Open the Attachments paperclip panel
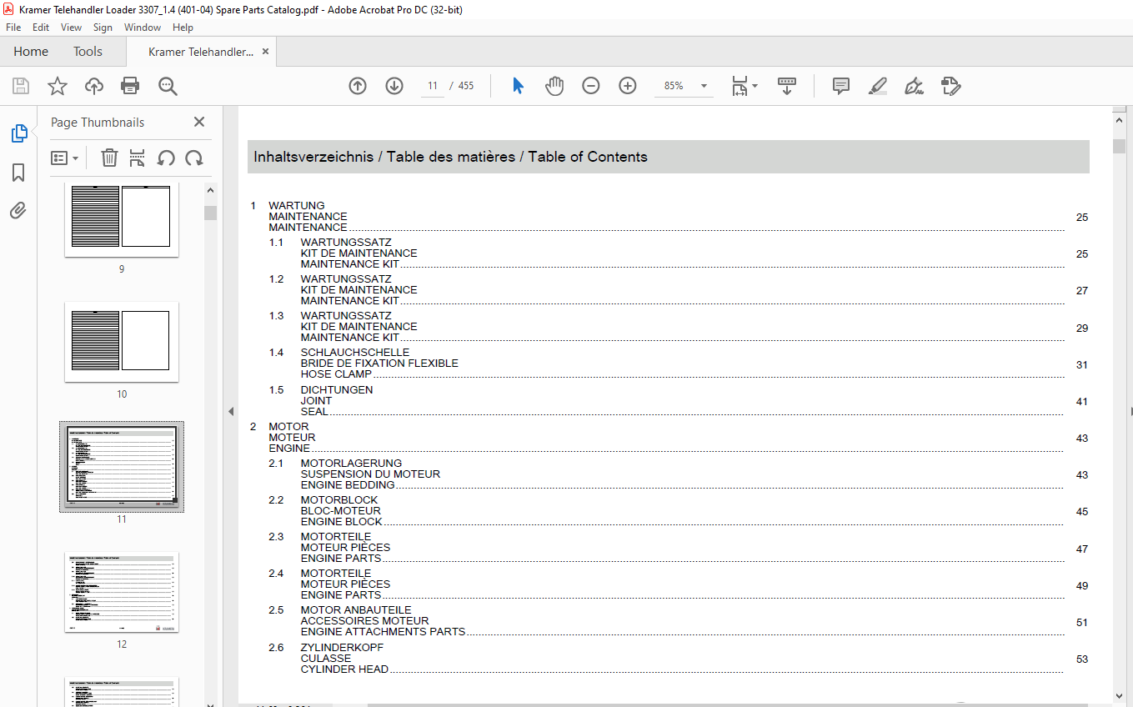This screenshot has width=1133, height=707. pos(18,210)
